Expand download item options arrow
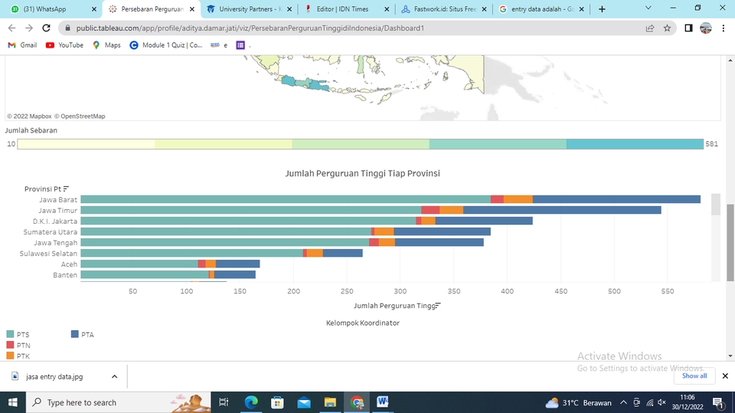The image size is (735, 413). coord(114,377)
